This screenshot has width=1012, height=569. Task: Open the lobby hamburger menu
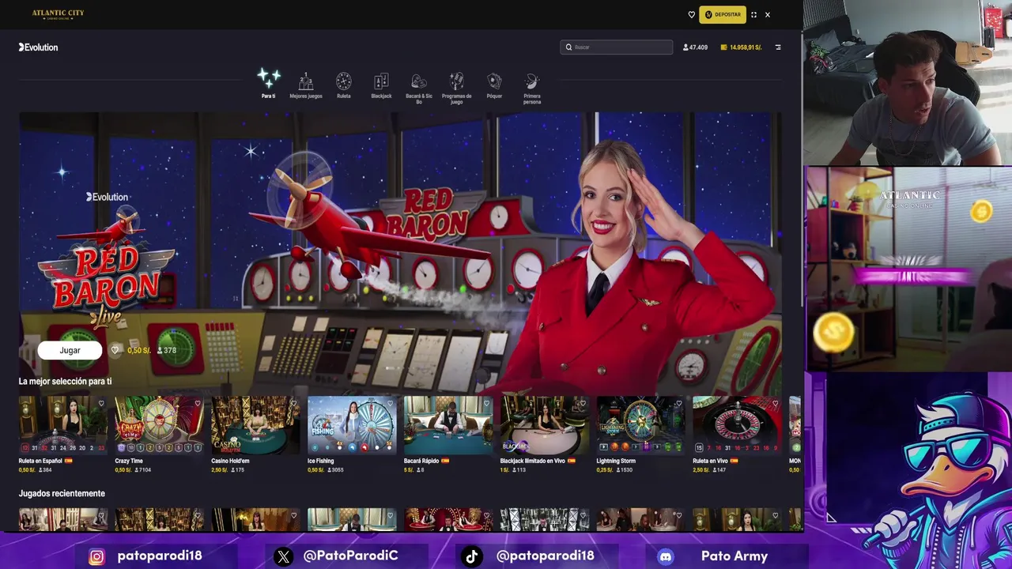(x=778, y=47)
